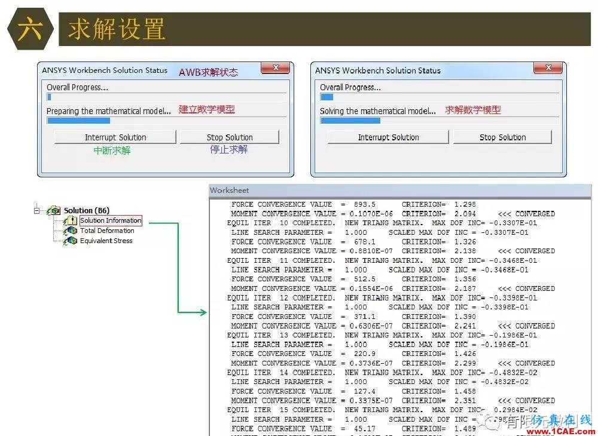
Task: Click the FORCE CONVERGENCE VALUE = 220.9 line
Action: (x=353, y=354)
